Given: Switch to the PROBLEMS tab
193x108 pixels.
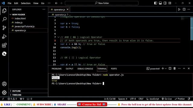Looking at the screenshot, I should pyautogui.click(x=56, y=69).
